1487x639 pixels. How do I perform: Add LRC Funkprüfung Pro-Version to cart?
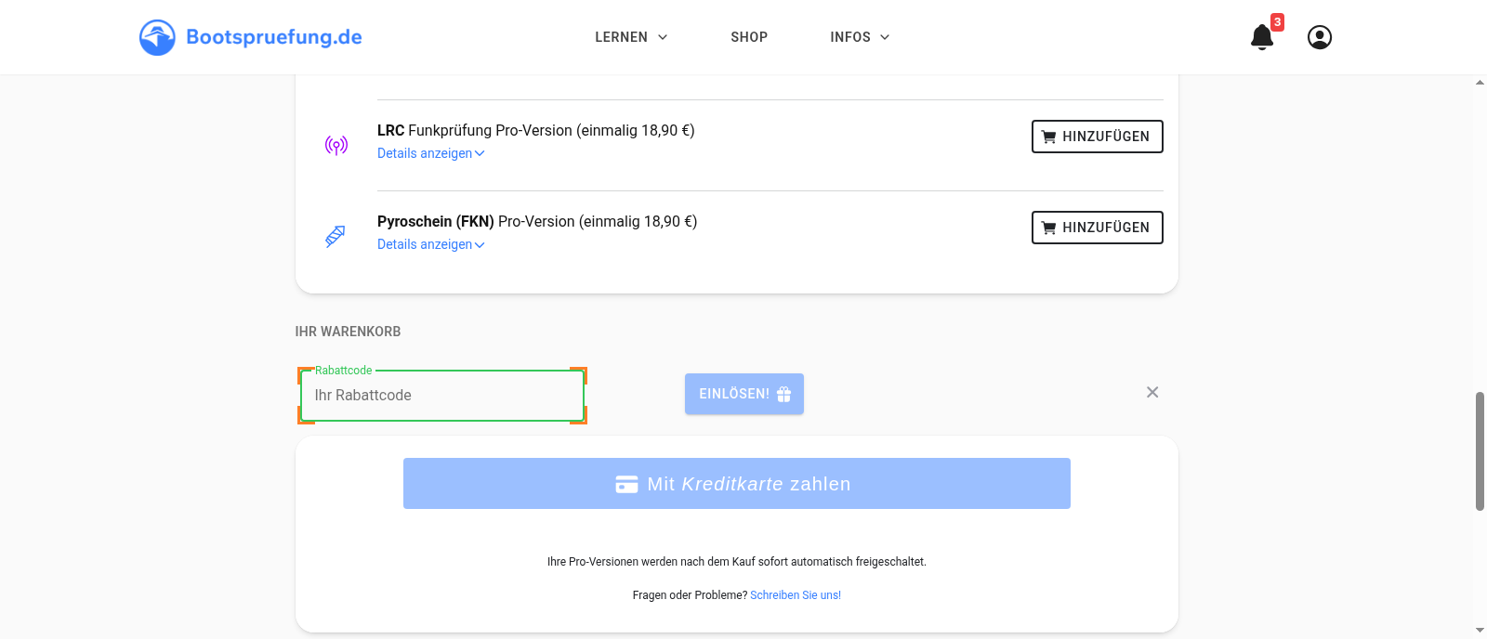tap(1098, 137)
